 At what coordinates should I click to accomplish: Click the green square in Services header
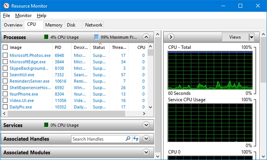point(46,125)
